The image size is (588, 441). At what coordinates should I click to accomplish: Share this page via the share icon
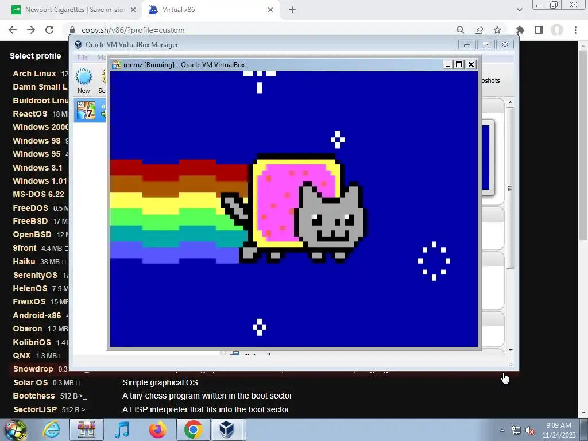[479, 30]
